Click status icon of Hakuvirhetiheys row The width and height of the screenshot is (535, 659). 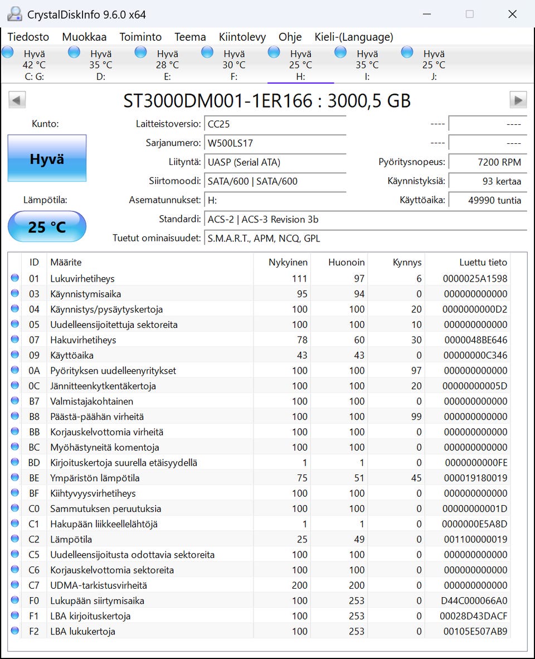(x=15, y=339)
